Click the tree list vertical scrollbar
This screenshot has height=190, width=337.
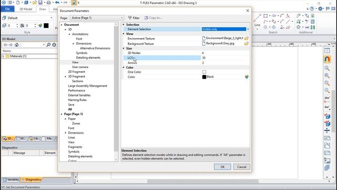116,89
